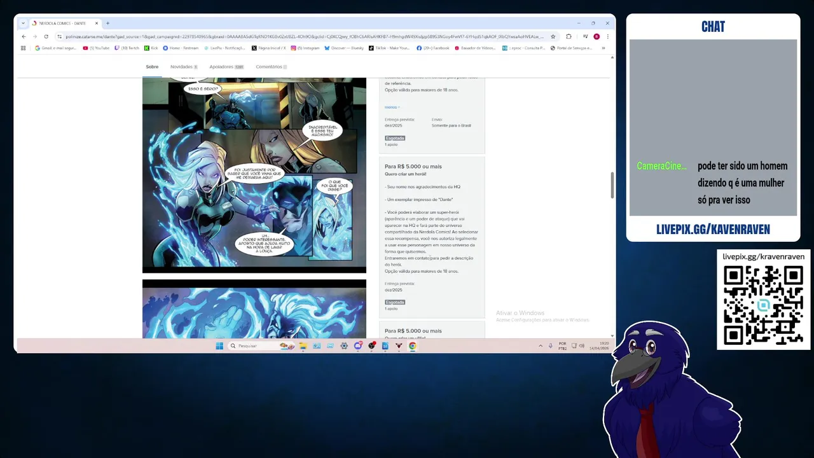Open the Facebook bookmark
The width and height of the screenshot is (814, 458).
point(433,48)
